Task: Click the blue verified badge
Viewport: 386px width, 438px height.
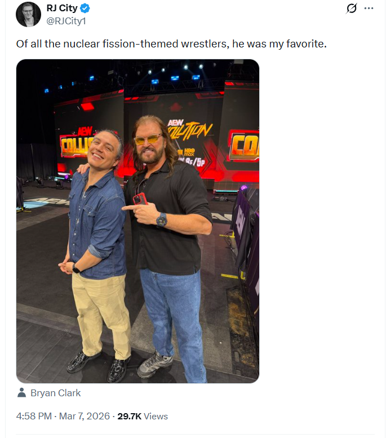Action: (x=85, y=8)
